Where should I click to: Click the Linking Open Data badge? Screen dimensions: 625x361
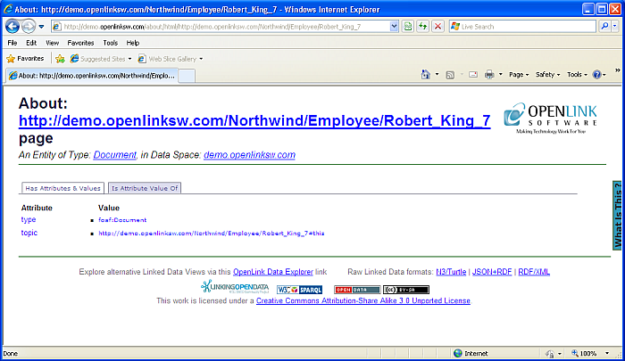tap(235, 287)
